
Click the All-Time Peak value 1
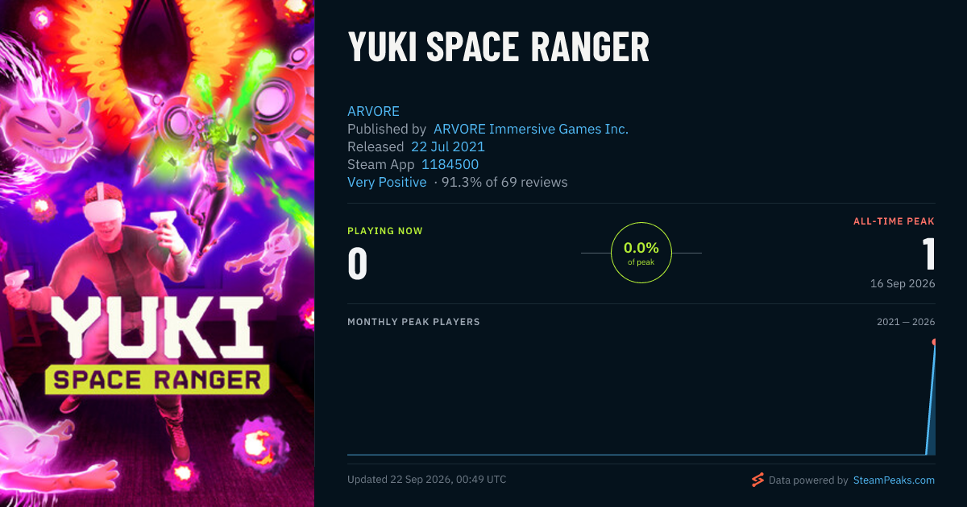pos(929,253)
